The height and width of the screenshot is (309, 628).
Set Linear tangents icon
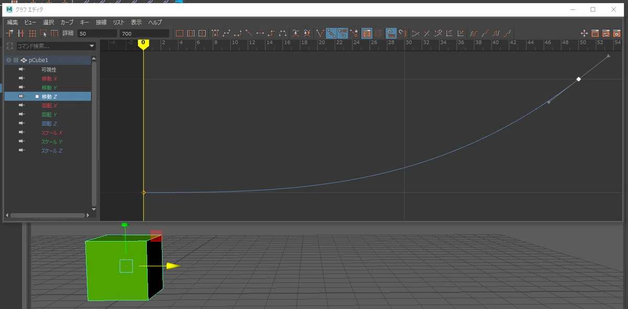pos(249,33)
